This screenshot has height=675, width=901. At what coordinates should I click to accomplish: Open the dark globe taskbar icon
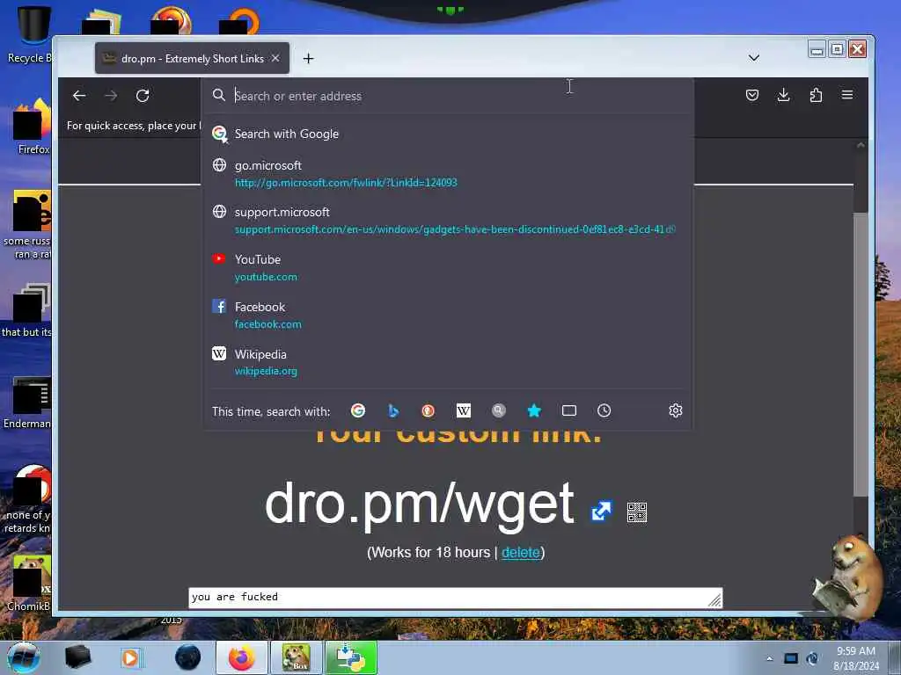point(188,657)
